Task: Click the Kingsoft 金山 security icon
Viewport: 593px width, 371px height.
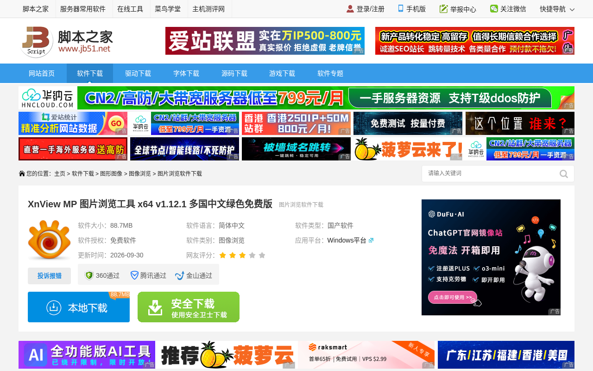Action: click(180, 275)
